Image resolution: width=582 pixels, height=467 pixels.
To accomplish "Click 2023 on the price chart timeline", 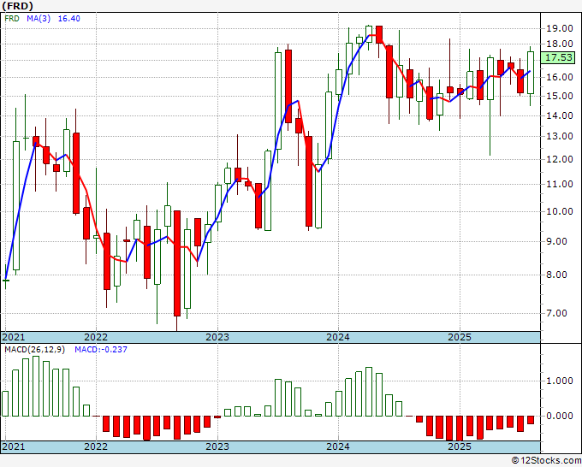I will tap(217, 337).
